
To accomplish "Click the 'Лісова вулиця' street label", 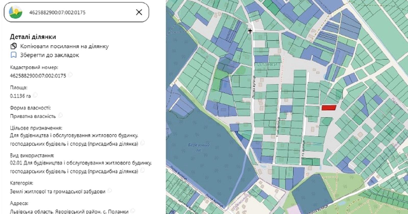I will [254, 87].
